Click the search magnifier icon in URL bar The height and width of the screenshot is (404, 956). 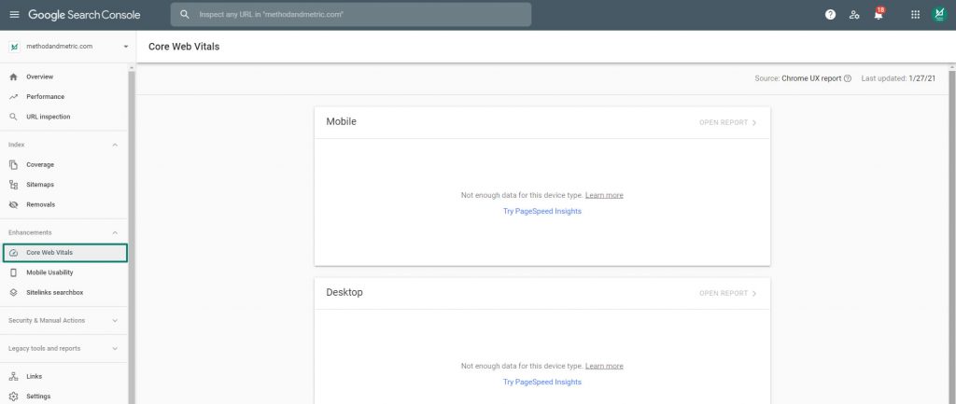coord(186,14)
